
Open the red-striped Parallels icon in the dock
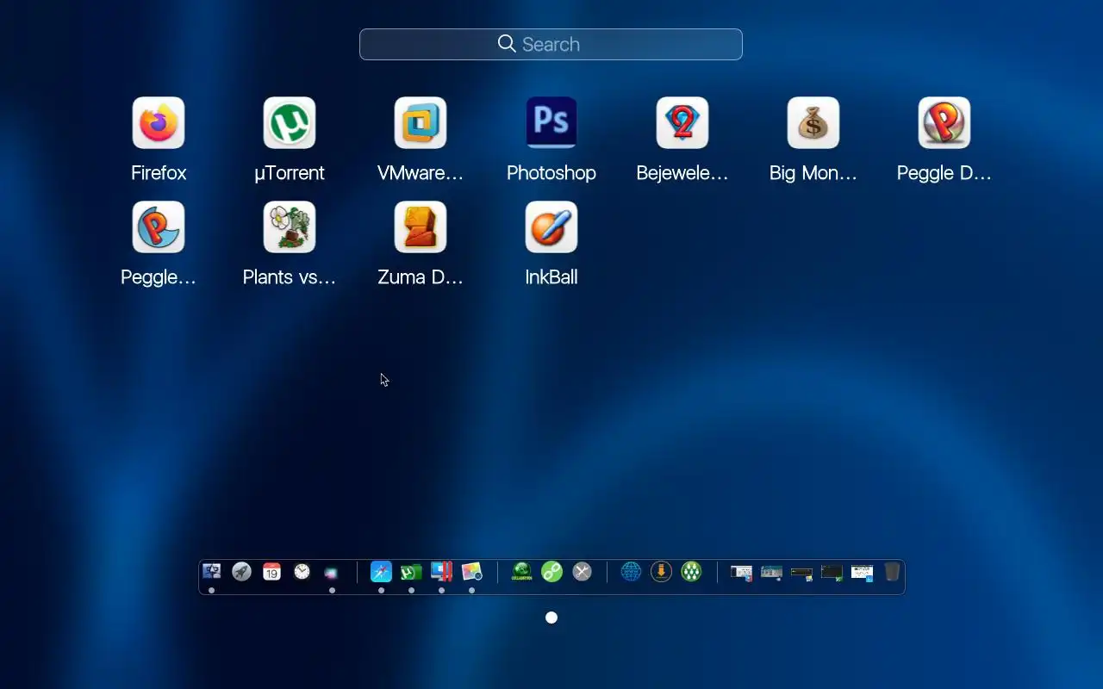(x=441, y=572)
